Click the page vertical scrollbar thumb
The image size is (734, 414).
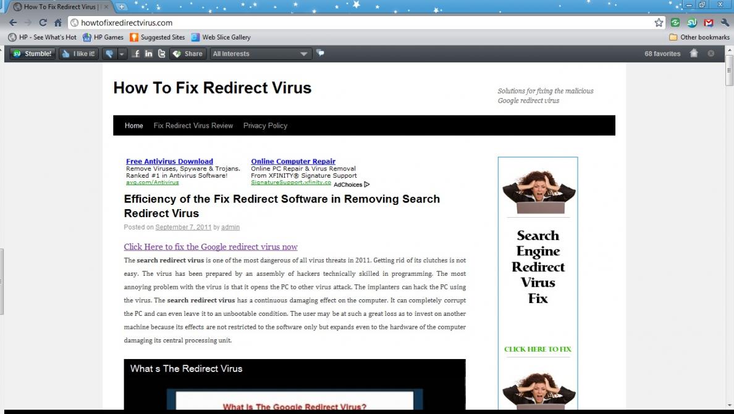(729, 70)
